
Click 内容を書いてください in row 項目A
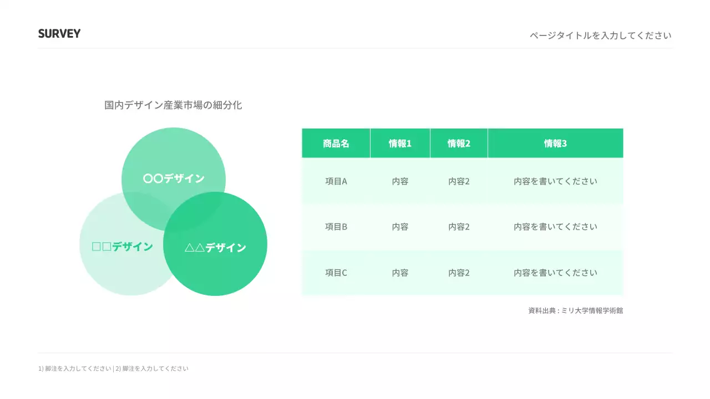pos(555,181)
